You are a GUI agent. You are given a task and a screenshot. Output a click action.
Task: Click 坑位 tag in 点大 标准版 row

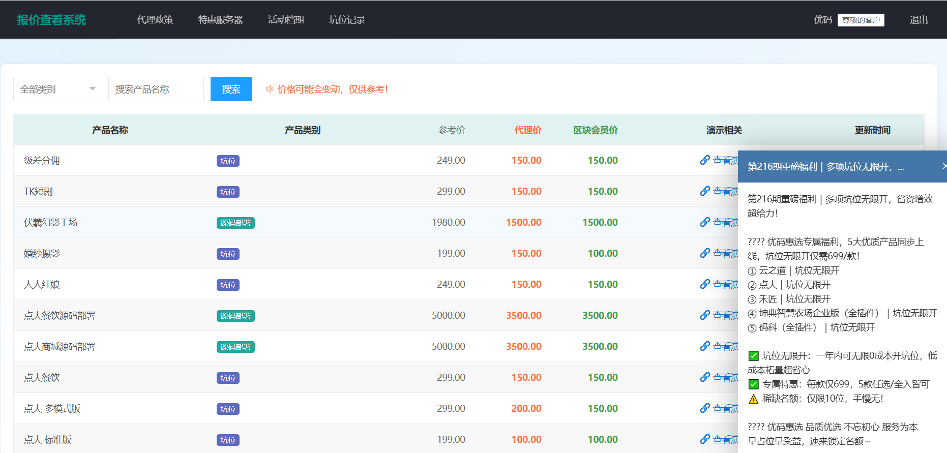pyautogui.click(x=228, y=440)
